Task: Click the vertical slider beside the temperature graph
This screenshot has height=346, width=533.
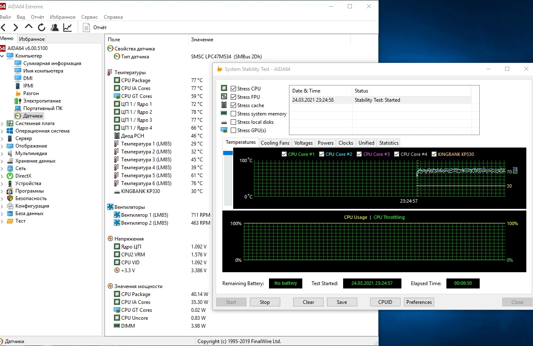Action: (x=228, y=178)
